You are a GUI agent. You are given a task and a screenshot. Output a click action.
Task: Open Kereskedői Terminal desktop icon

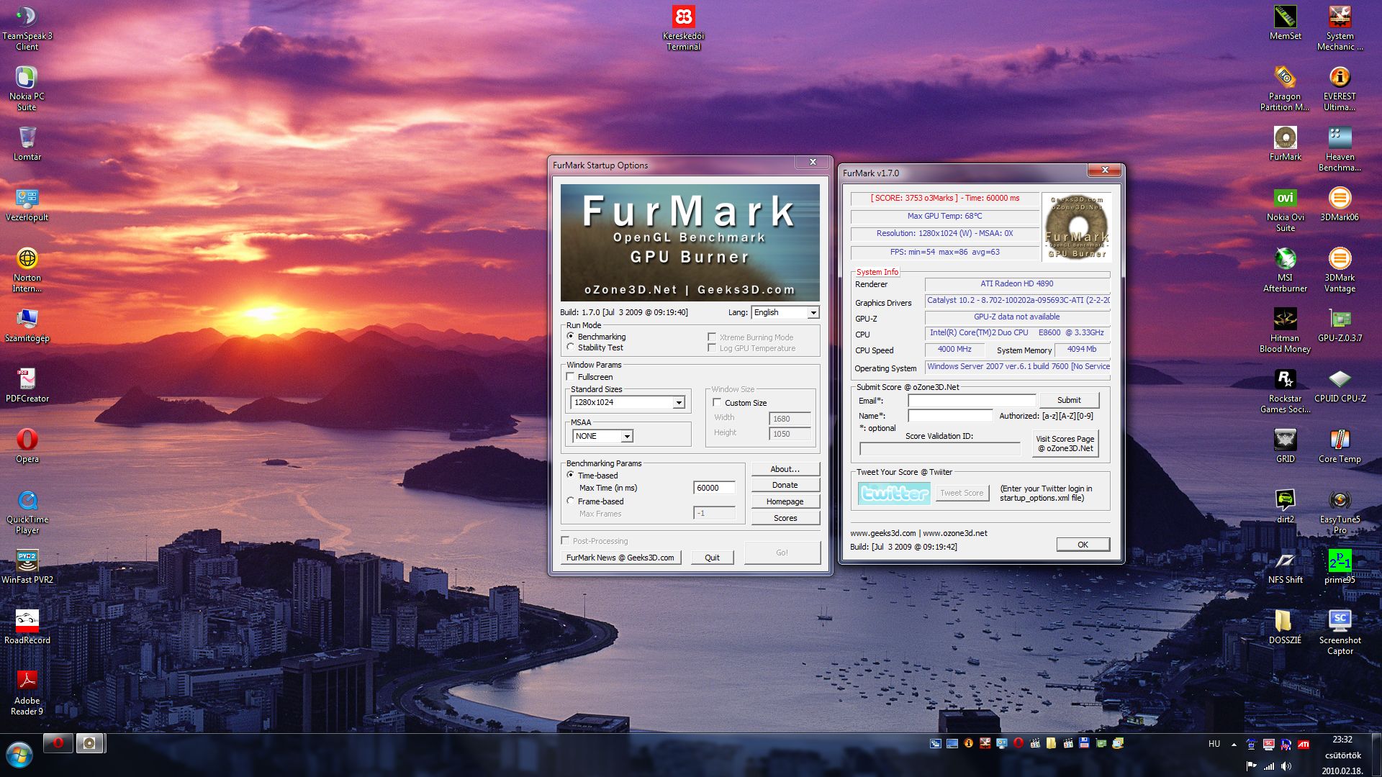pyautogui.click(x=683, y=29)
